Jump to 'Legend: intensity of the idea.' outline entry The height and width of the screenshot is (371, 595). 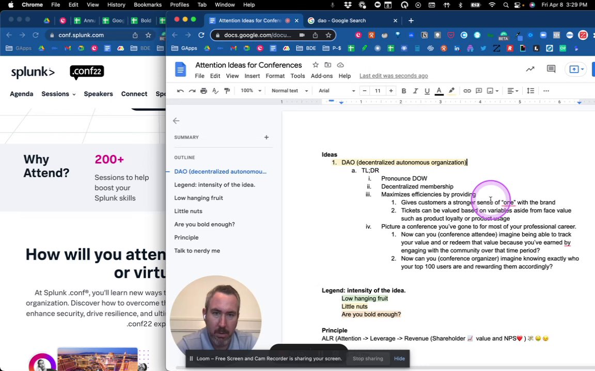pyautogui.click(x=214, y=185)
